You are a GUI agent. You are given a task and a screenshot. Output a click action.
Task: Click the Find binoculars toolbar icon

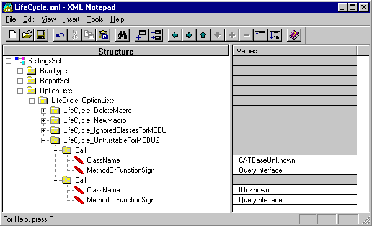point(122,35)
